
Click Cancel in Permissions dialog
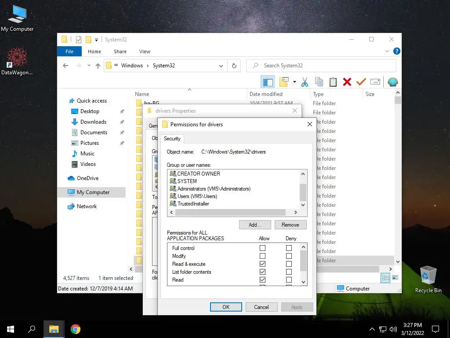click(x=261, y=307)
